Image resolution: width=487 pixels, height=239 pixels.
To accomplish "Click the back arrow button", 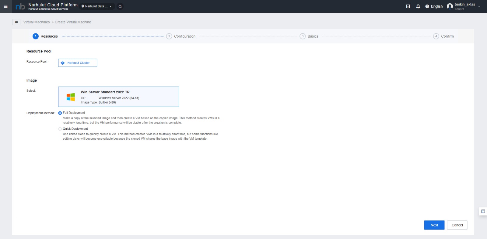I will coord(16,22).
